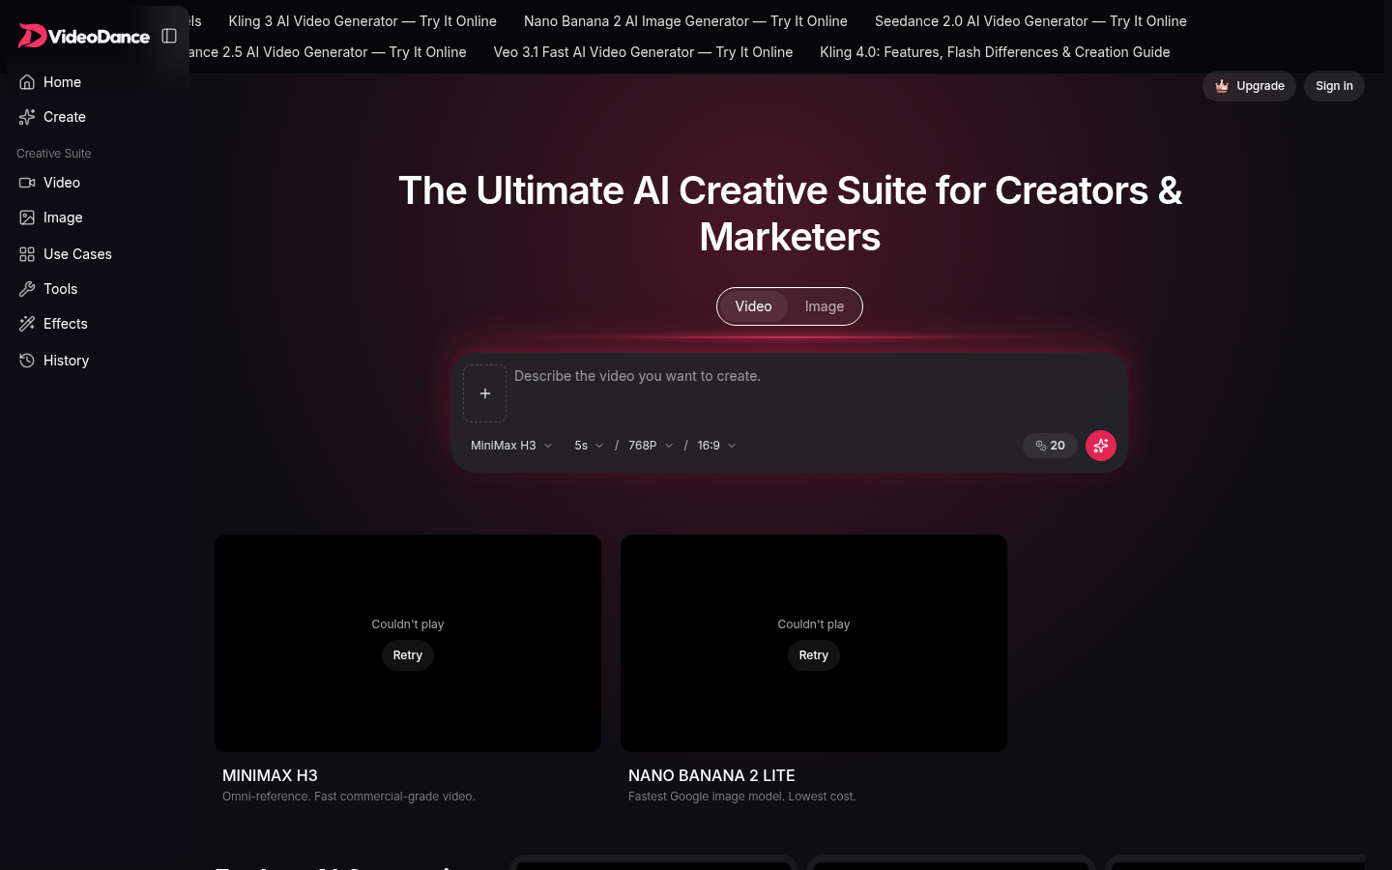Open Seedance 2.0 AI Video Generator link
The image size is (1392, 870).
pyautogui.click(x=1030, y=21)
